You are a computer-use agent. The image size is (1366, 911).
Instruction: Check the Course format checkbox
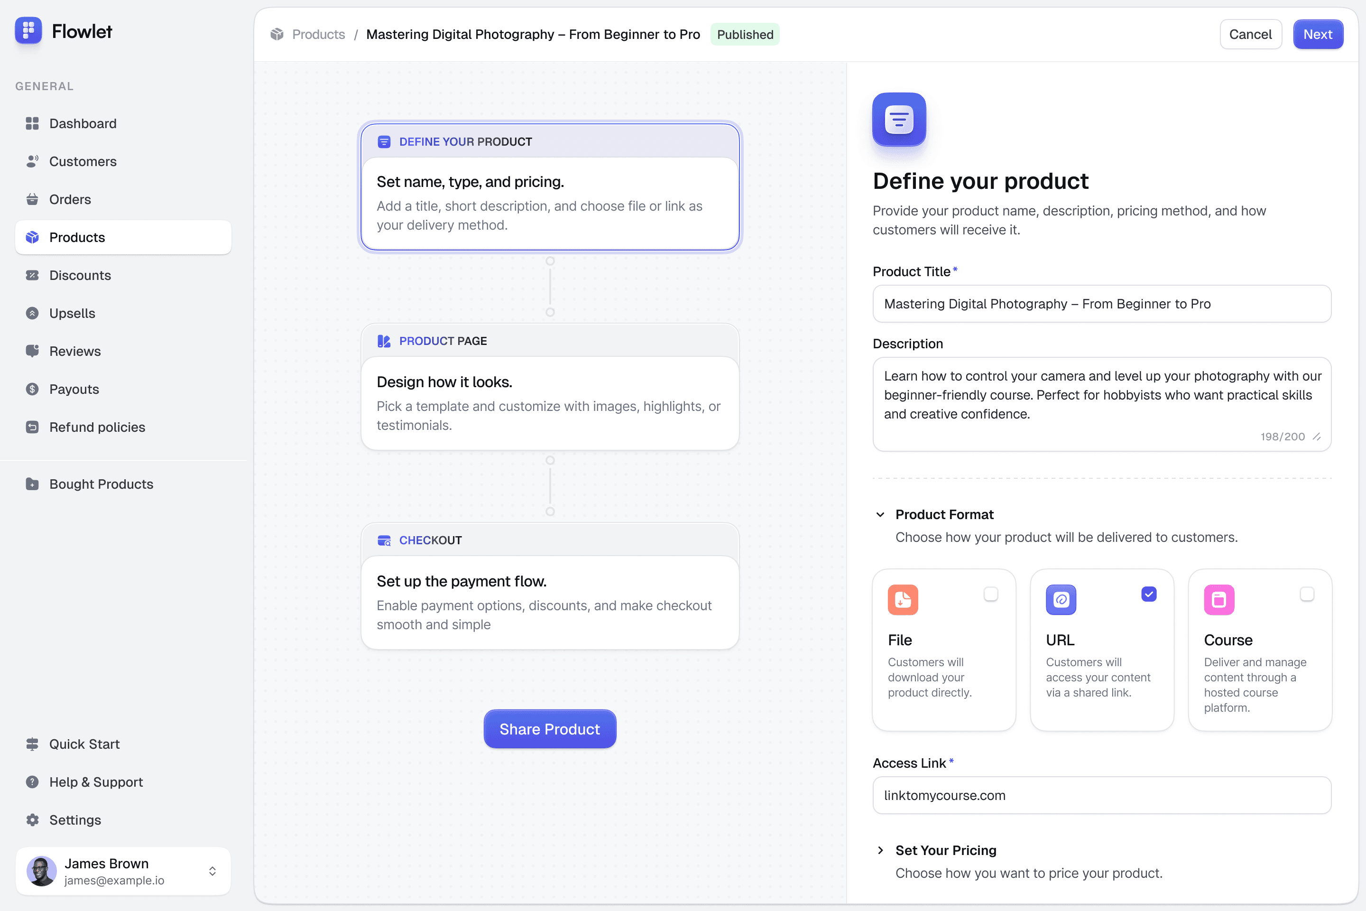click(1307, 594)
